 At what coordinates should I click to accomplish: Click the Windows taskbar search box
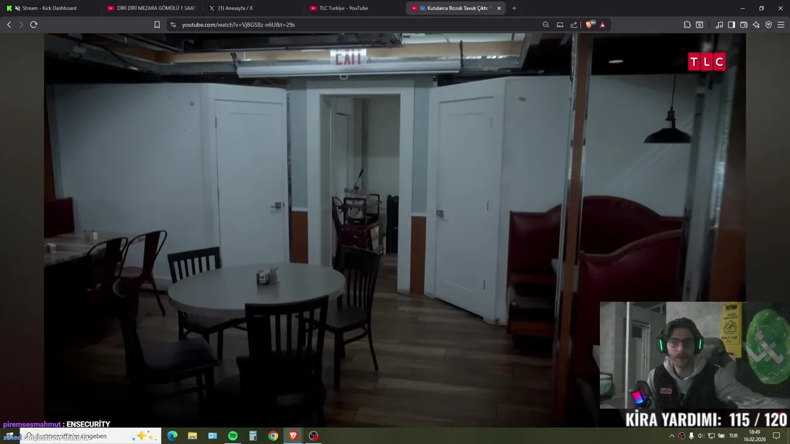coord(91,436)
